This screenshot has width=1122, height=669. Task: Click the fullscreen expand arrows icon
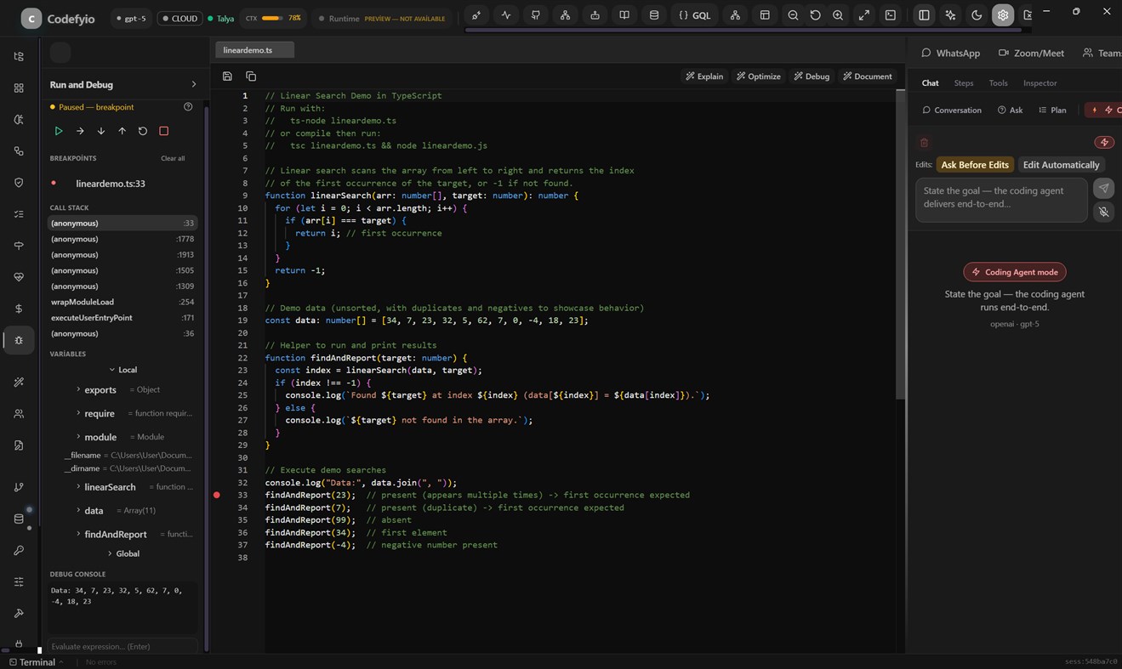(864, 15)
